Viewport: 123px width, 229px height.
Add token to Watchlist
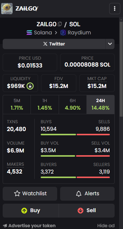30,194
